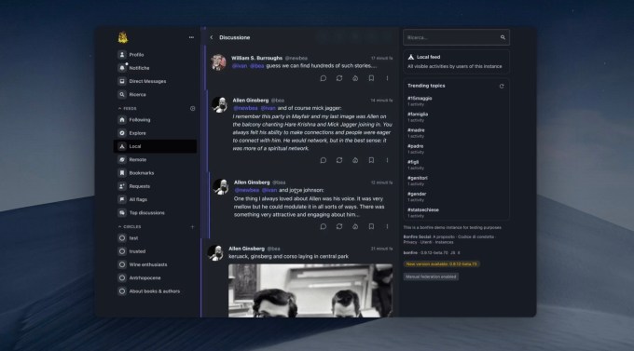Select the Local feed item

pos(156,146)
